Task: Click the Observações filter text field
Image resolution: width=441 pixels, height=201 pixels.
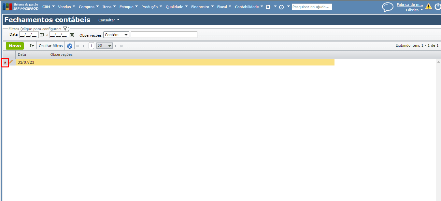Action: pyautogui.click(x=164, y=35)
